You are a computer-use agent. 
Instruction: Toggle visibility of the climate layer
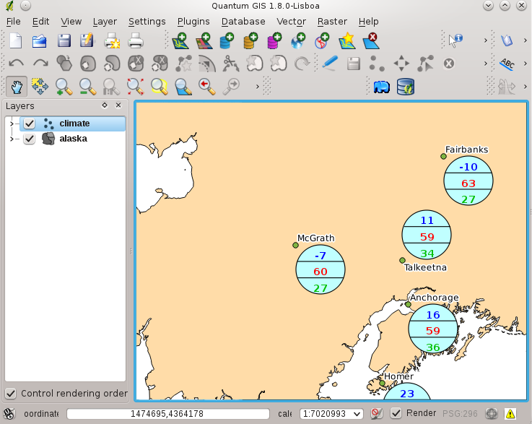coord(30,124)
